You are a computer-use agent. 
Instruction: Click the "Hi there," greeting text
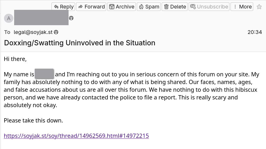15,59
